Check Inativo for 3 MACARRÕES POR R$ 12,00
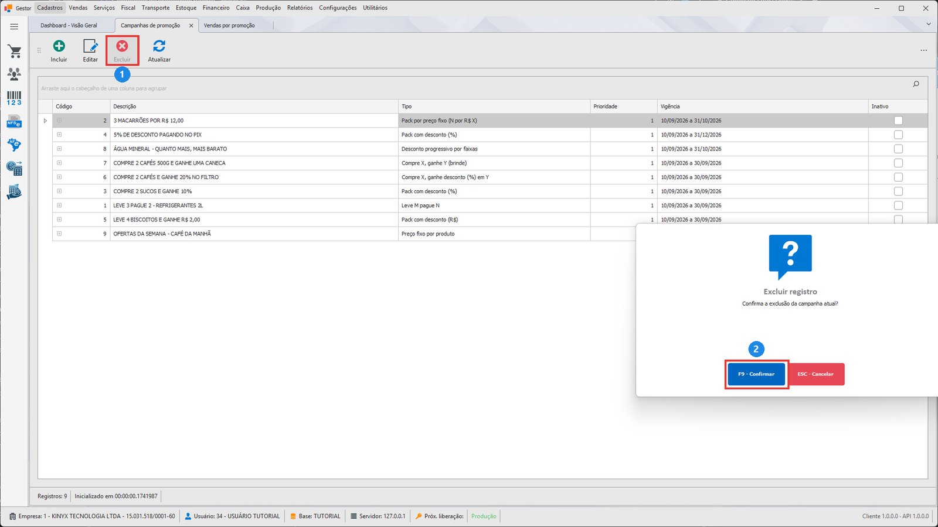Image resolution: width=938 pixels, height=527 pixels. [x=898, y=121]
